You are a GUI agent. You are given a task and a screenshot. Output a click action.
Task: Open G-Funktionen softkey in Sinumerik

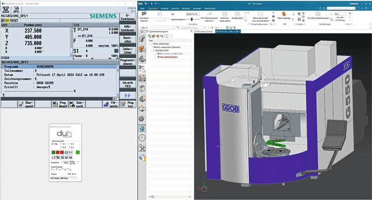[127, 17]
